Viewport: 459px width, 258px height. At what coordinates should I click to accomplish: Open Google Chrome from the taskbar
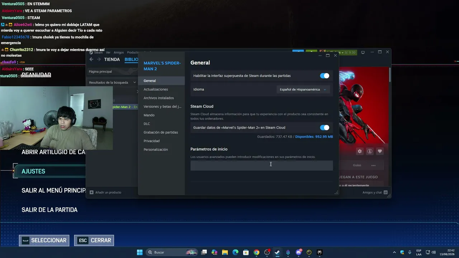coord(256,252)
